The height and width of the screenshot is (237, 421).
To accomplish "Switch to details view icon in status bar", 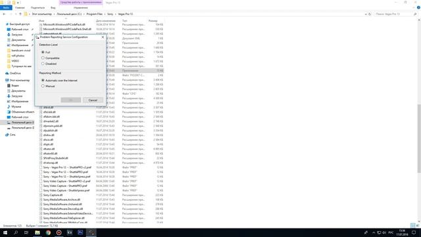I will point(412,225).
